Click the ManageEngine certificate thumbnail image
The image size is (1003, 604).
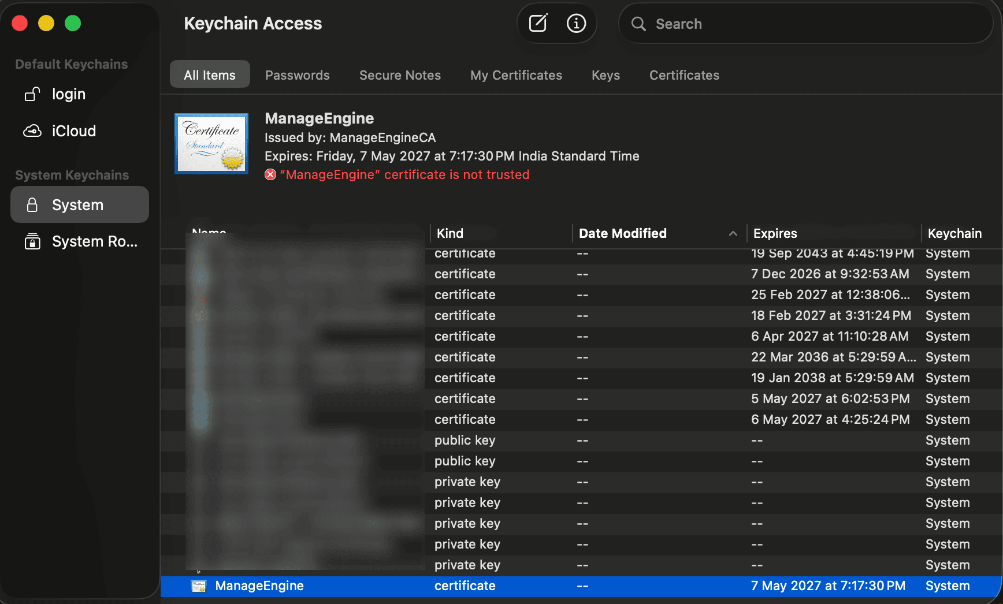211,143
